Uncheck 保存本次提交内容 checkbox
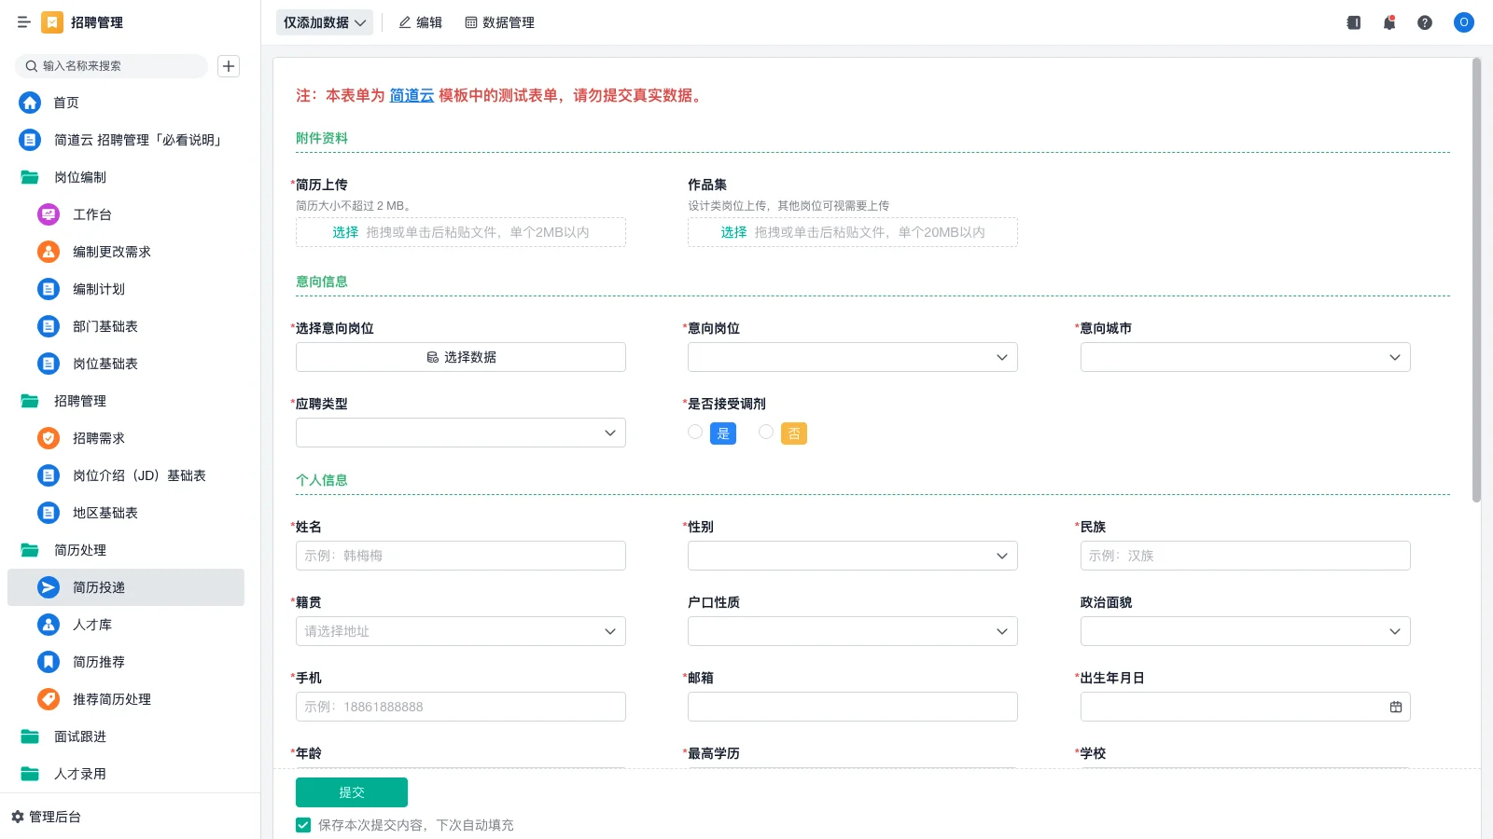This screenshot has height=839, width=1493. [302, 824]
